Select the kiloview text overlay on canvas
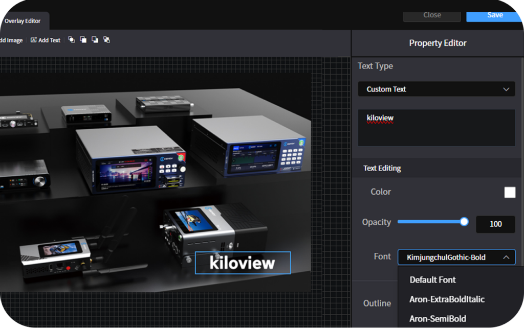 243,263
